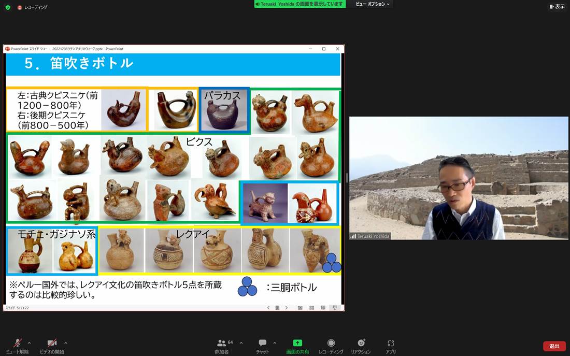Open the チャット (Chat) icon

point(262,342)
